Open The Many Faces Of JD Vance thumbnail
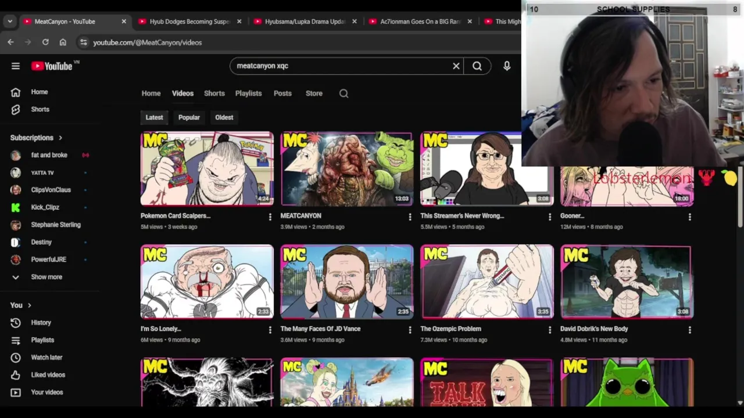This screenshot has height=418, width=744. 347,282
